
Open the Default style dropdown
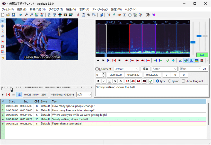click(126, 69)
